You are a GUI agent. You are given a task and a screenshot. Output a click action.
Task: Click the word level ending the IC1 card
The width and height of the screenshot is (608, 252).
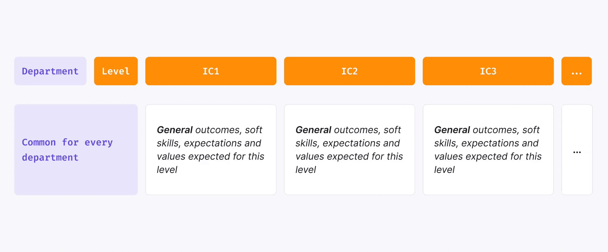coord(167,170)
